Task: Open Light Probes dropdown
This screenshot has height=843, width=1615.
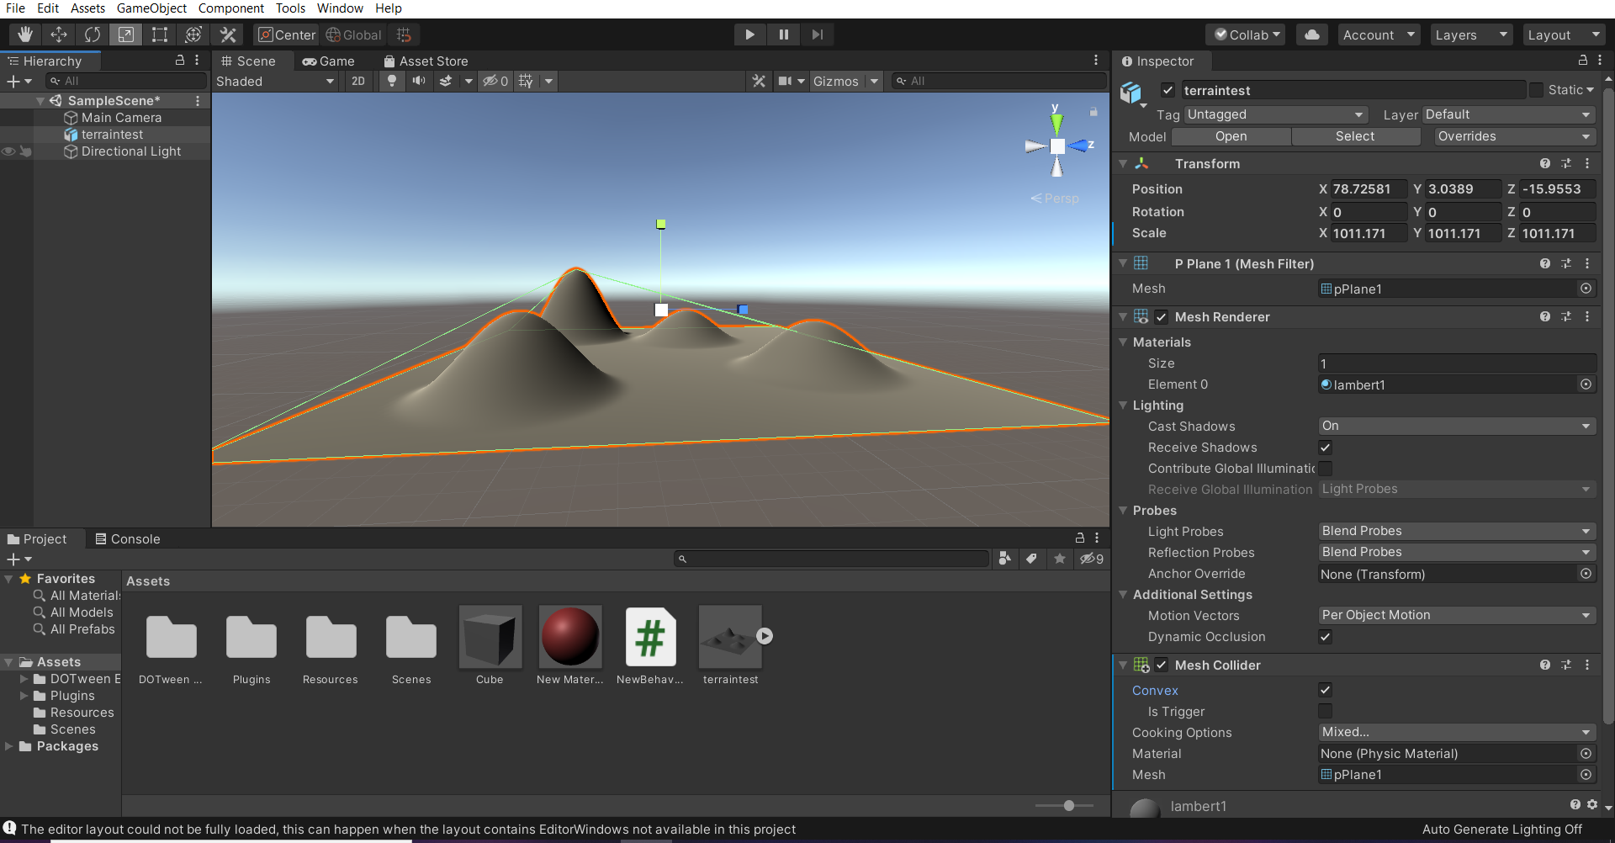Action: pos(1456,531)
